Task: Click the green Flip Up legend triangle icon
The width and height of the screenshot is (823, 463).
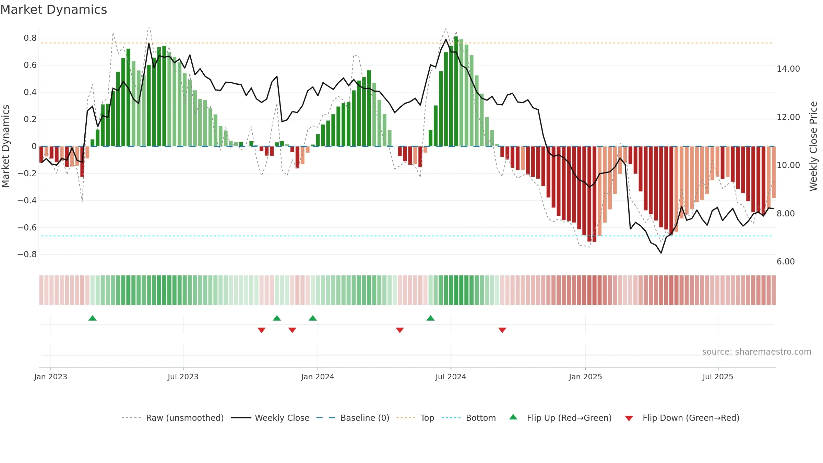Action: click(x=513, y=417)
